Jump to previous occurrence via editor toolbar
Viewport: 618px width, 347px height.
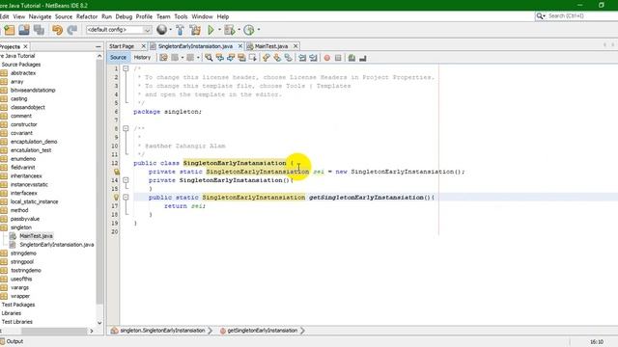219,58
